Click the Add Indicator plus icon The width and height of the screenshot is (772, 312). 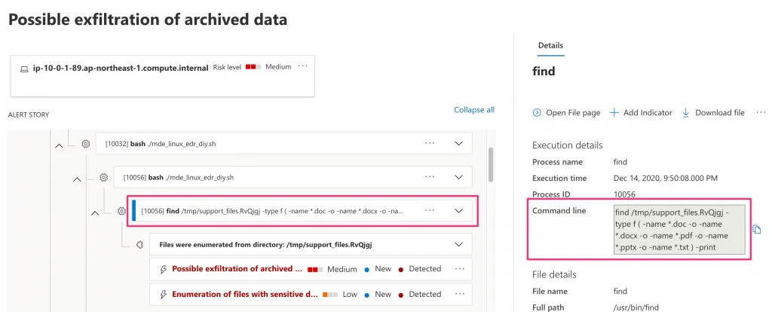(614, 113)
